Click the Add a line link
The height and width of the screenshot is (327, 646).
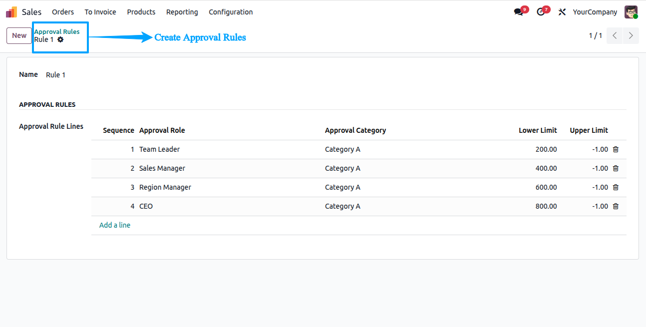[115, 225]
